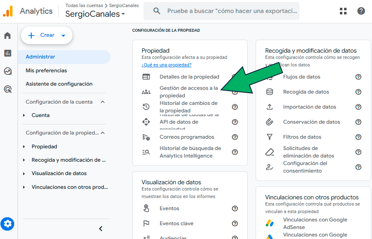Collapse the sidebar with the chevron arrow
Screen dimensions: 372x239
[101, 229]
